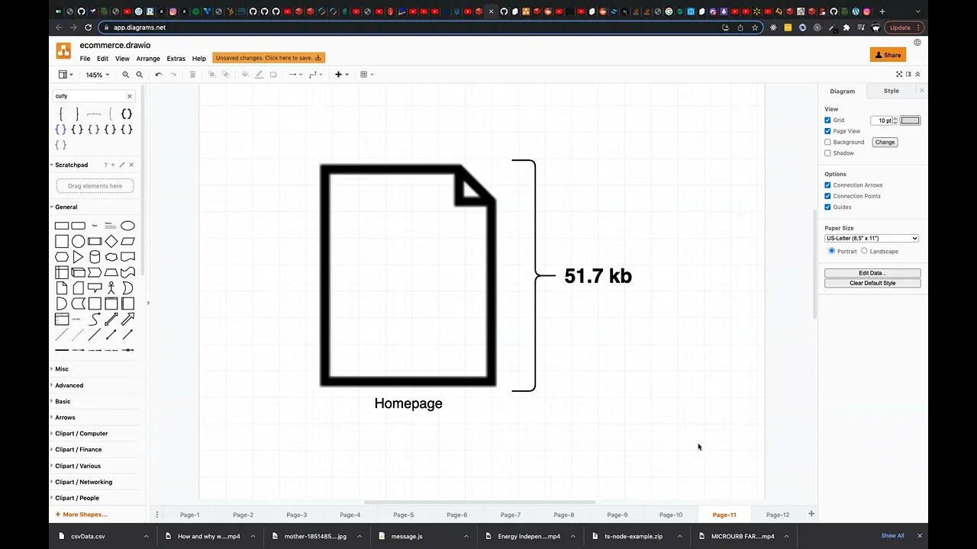Toggle the Guides checkbox
This screenshot has width=977, height=549.
pyautogui.click(x=827, y=207)
